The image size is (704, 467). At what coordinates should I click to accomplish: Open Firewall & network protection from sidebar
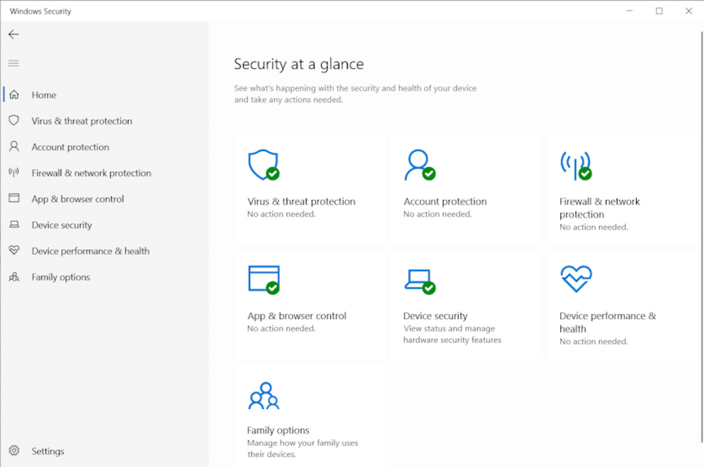[92, 173]
